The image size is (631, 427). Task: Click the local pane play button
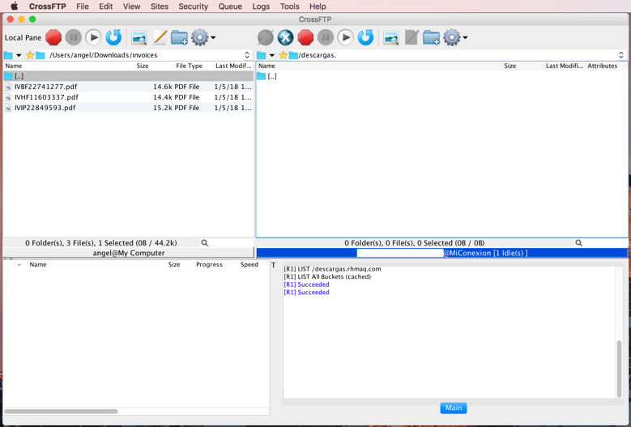coord(93,37)
